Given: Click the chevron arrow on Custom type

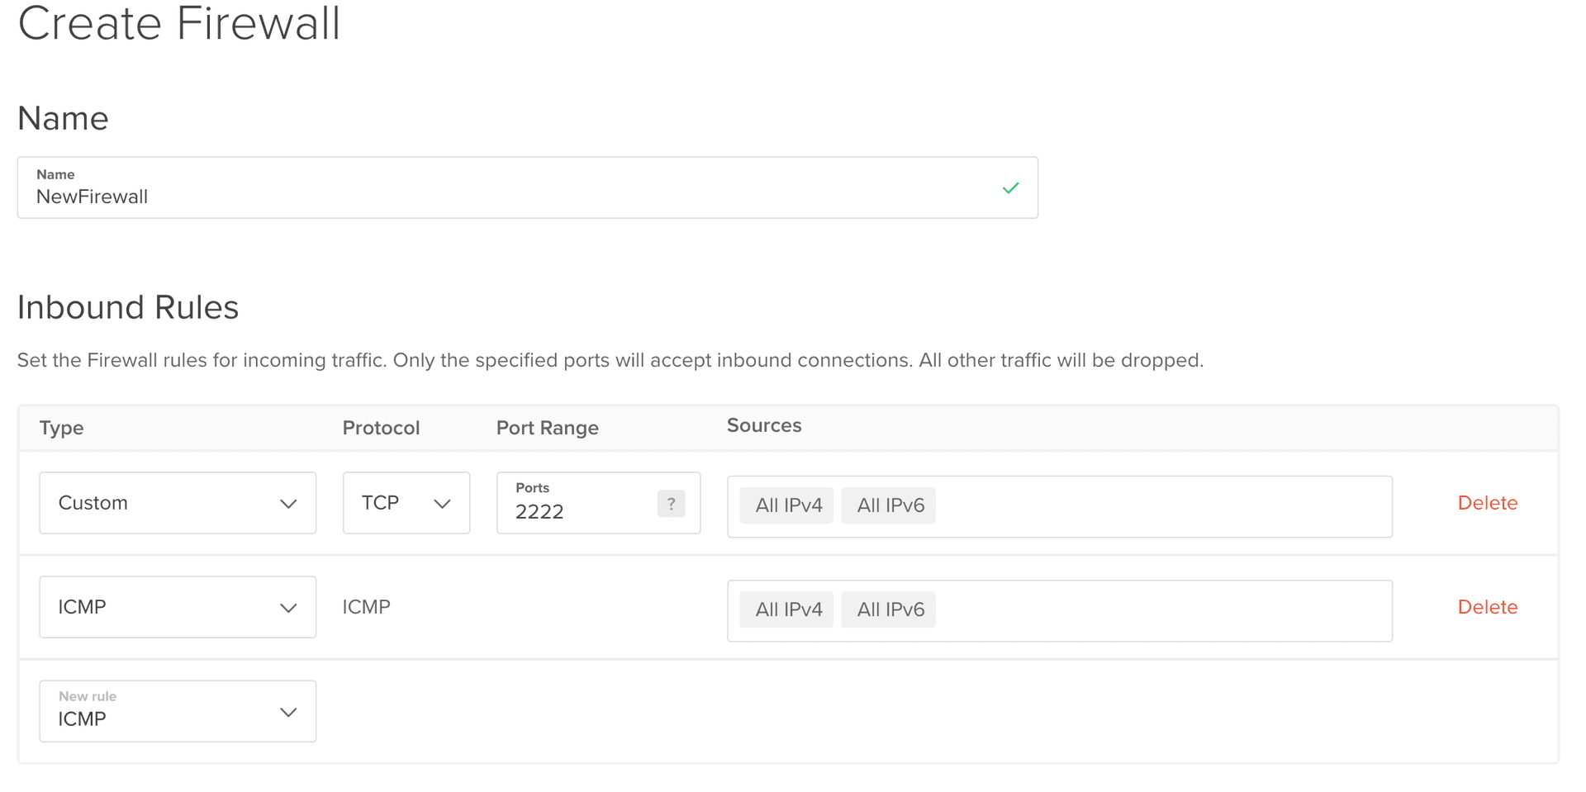Looking at the screenshot, I should click(287, 504).
